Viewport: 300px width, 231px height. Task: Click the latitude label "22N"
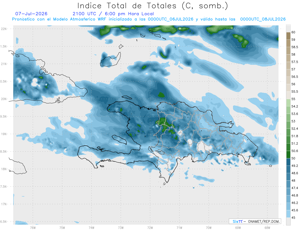coord(4,29)
